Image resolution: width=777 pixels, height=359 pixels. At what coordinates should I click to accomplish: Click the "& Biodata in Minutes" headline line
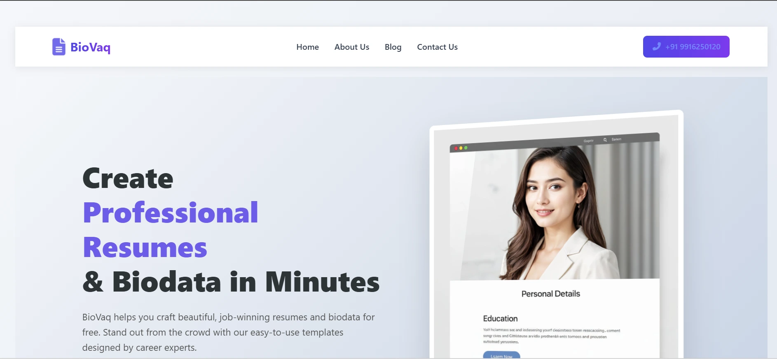coord(231,282)
